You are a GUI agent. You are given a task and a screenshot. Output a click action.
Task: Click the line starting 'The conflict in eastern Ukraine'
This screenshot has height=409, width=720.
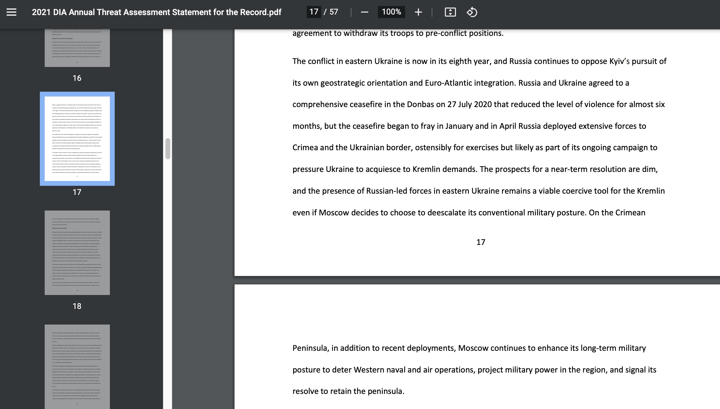479,61
